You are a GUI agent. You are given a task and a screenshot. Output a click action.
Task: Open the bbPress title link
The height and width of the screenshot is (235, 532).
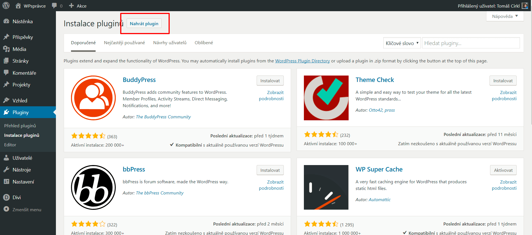(134, 170)
